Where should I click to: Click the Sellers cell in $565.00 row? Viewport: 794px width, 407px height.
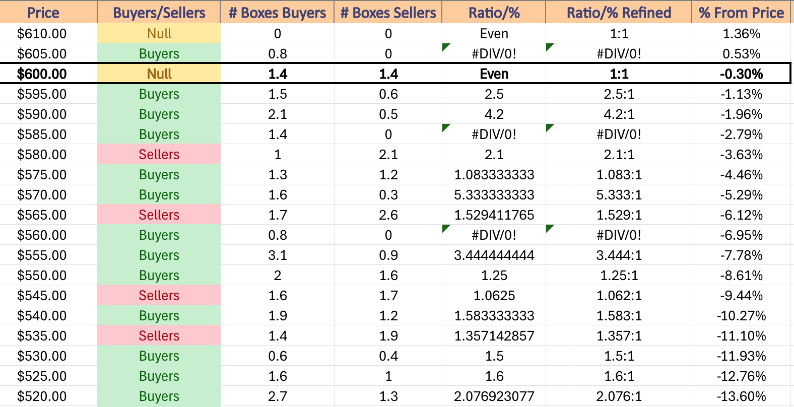(x=159, y=215)
